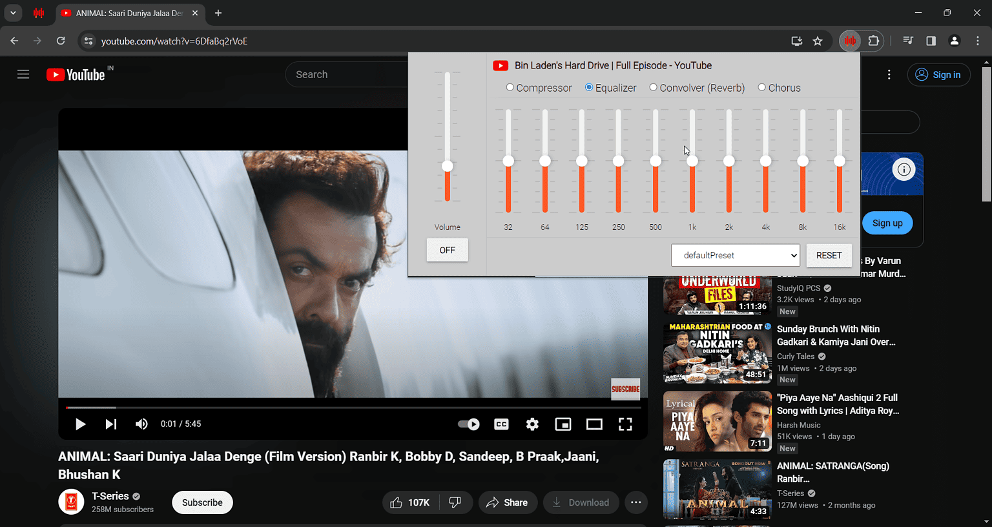Open the audio equalizer extension icon
The width and height of the screenshot is (992, 527).
click(849, 40)
